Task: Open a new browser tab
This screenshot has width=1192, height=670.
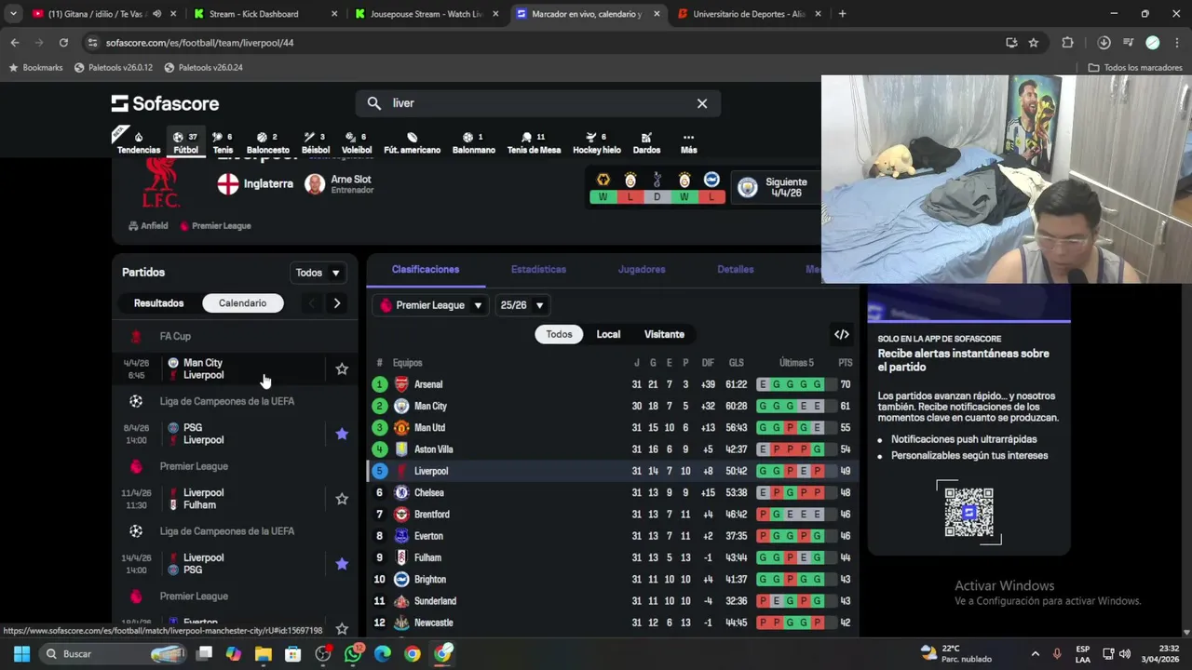Action: point(842,14)
